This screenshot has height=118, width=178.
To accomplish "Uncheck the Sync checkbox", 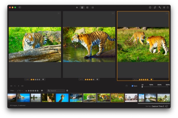I will (x=132, y=86).
